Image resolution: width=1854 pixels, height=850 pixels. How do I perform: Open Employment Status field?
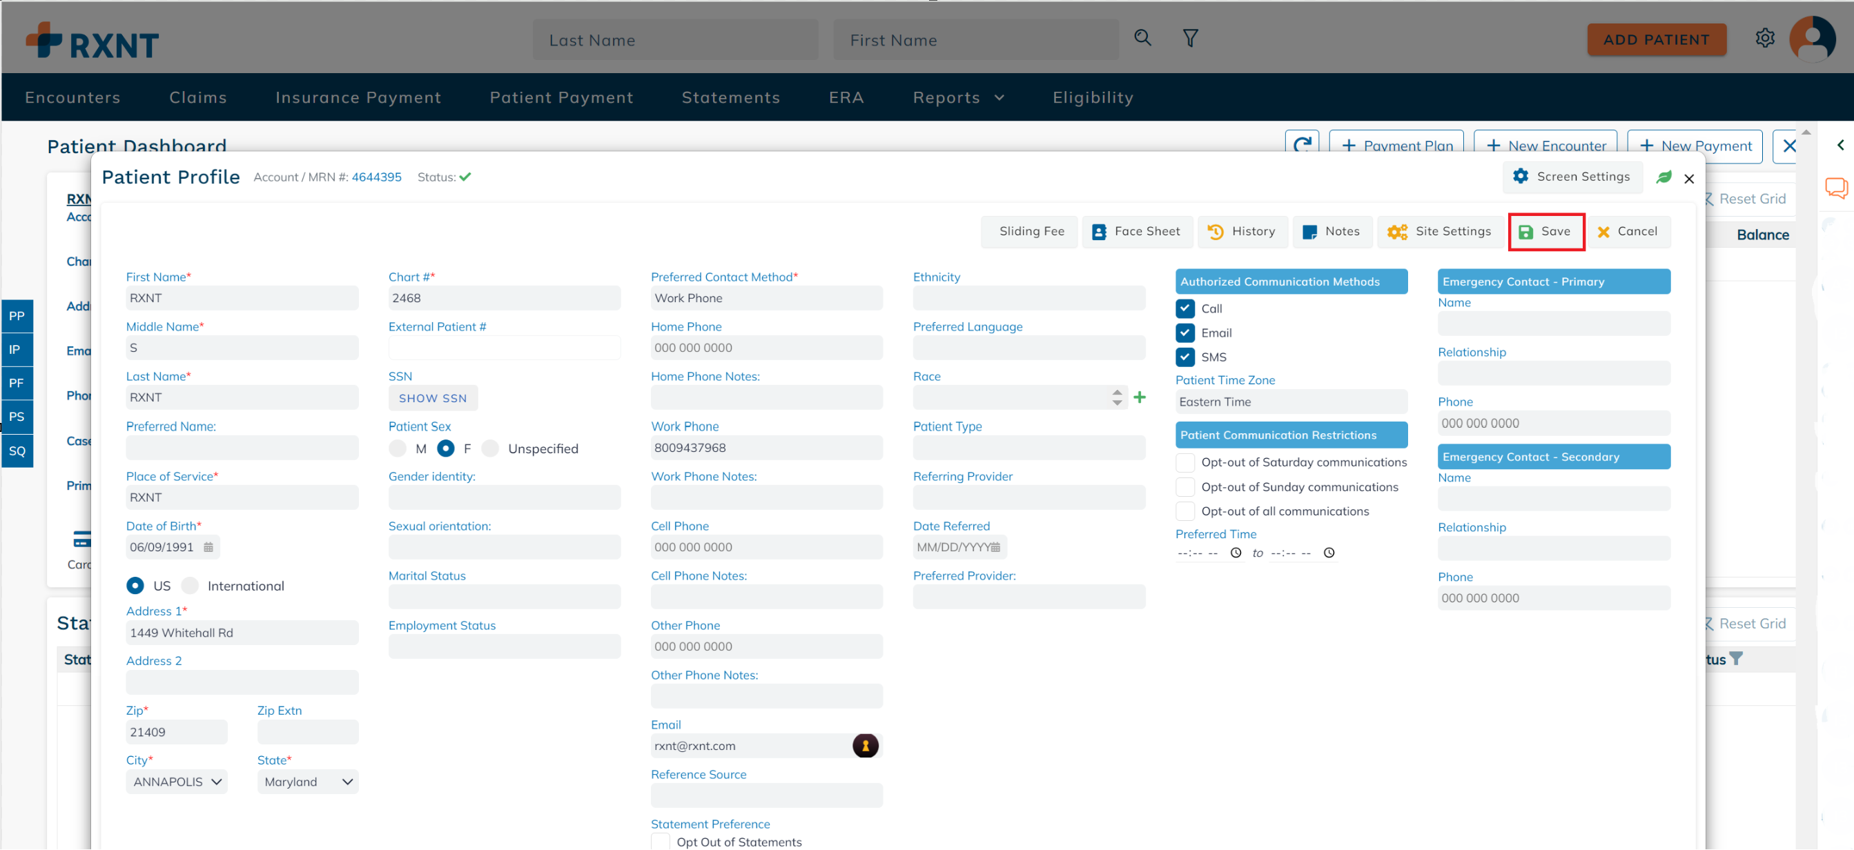(x=504, y=646)
